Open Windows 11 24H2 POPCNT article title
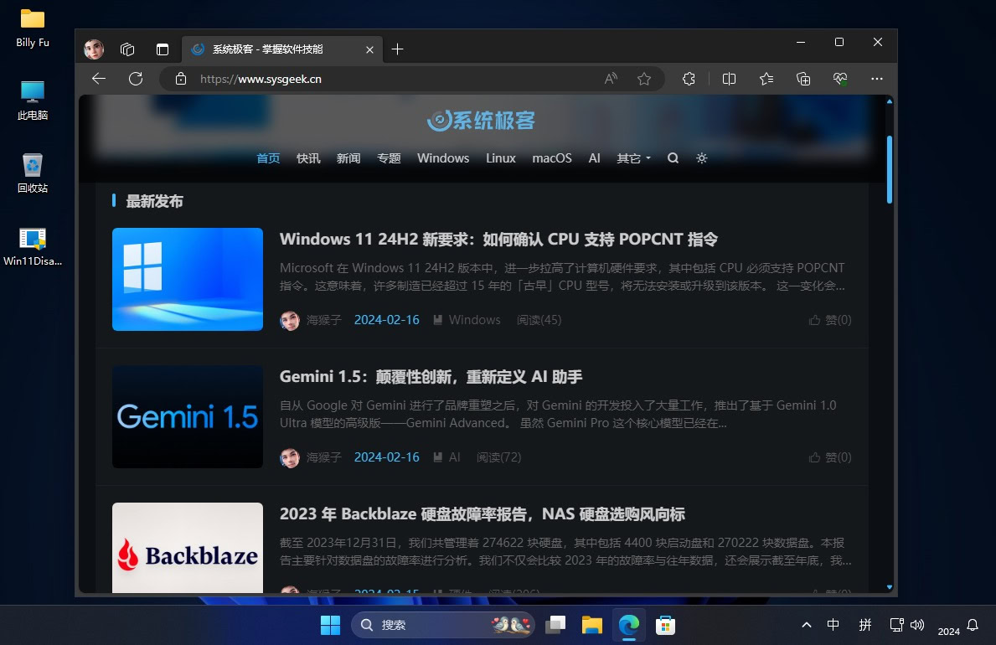Image resolution: width=996 pixels, height=645 pixels. click(x=498, y=240)
